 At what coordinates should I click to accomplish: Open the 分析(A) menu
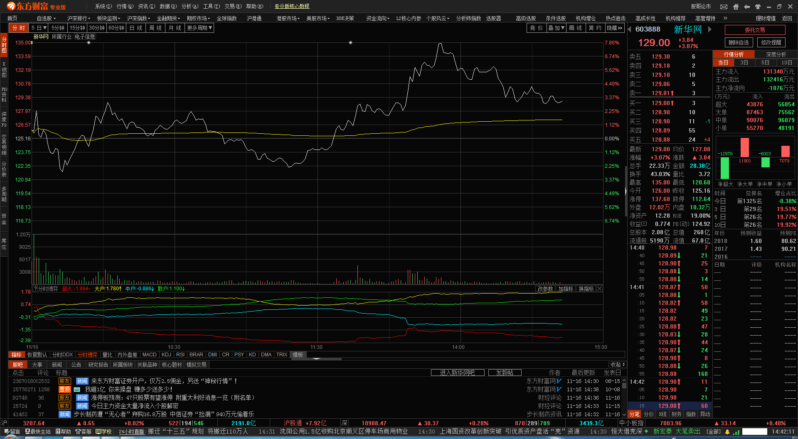pyautogui.click(x=190, y=7)
